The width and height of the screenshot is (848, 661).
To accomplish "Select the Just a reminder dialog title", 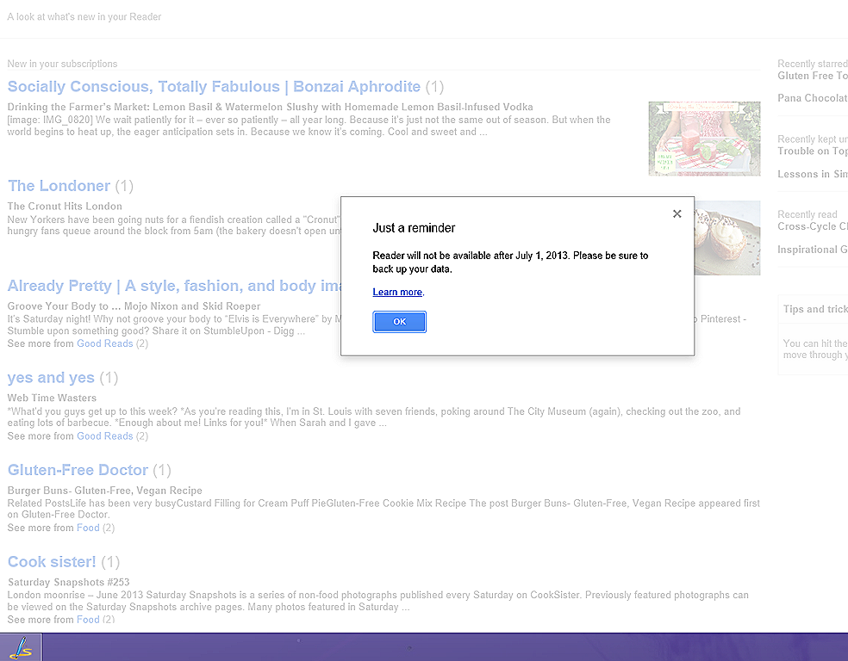I will click(x=414, y=228).
